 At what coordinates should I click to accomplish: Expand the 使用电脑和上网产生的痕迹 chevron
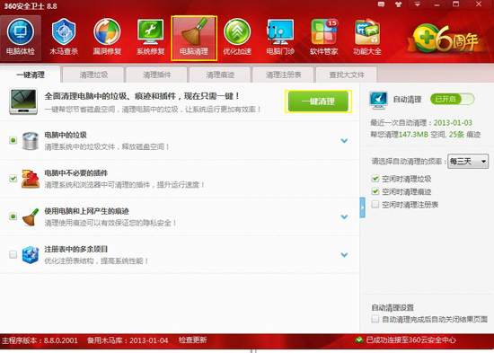coord(344,216)
